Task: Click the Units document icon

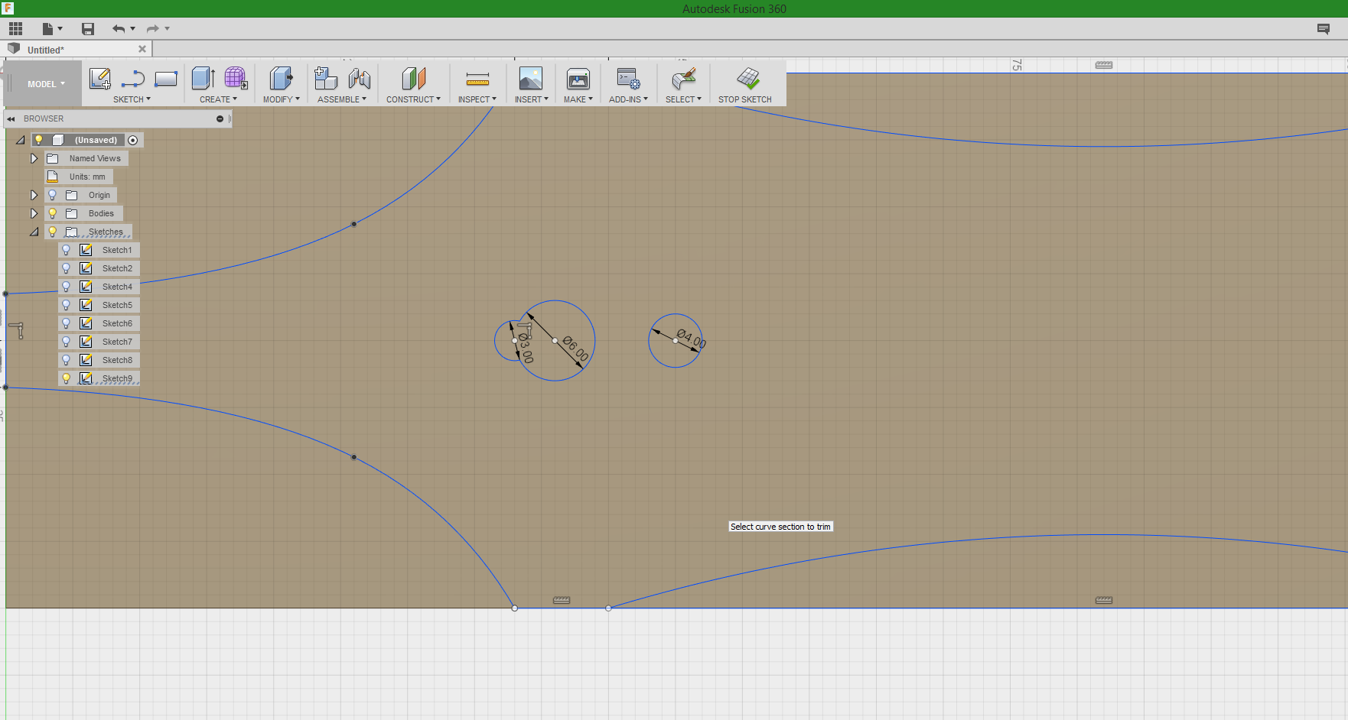Action: pos(53,177)
